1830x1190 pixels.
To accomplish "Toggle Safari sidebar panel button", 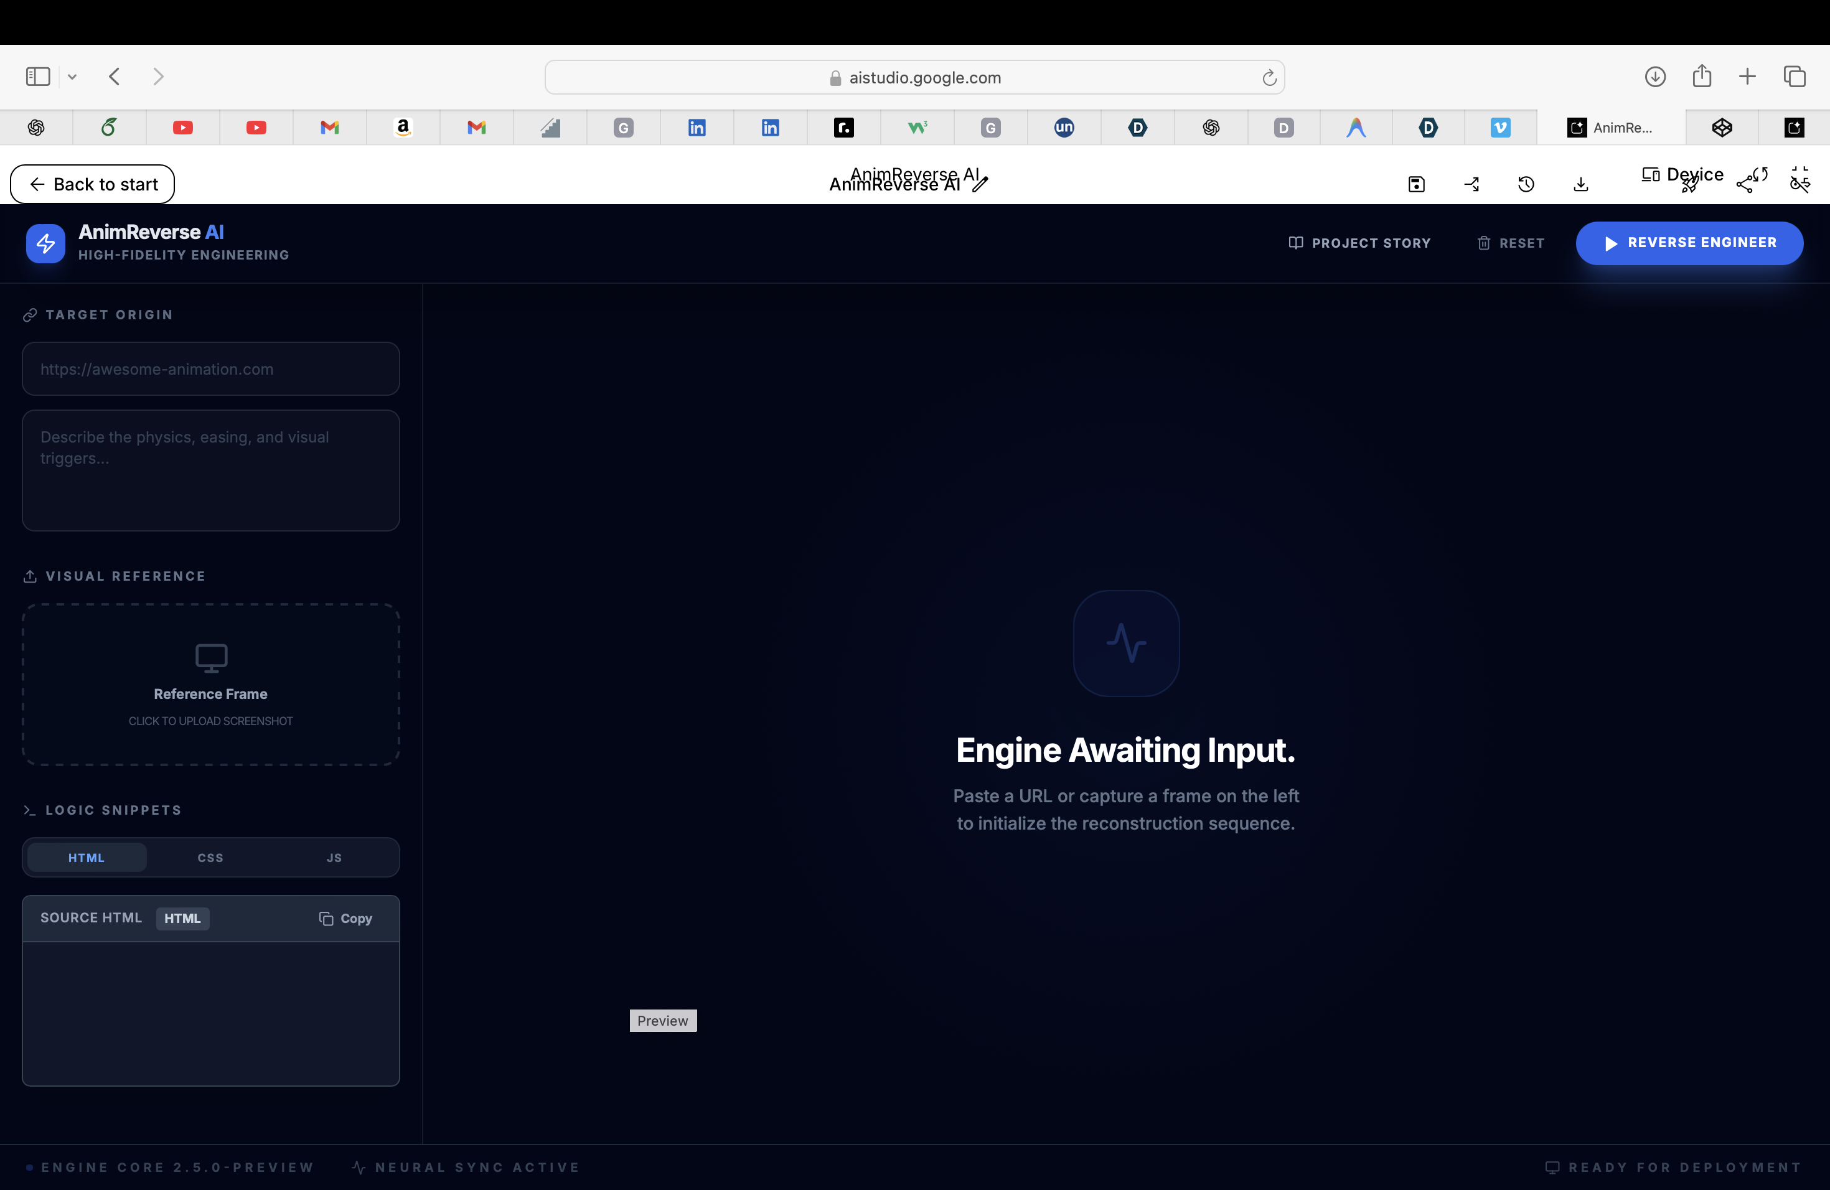I will 38,77.
